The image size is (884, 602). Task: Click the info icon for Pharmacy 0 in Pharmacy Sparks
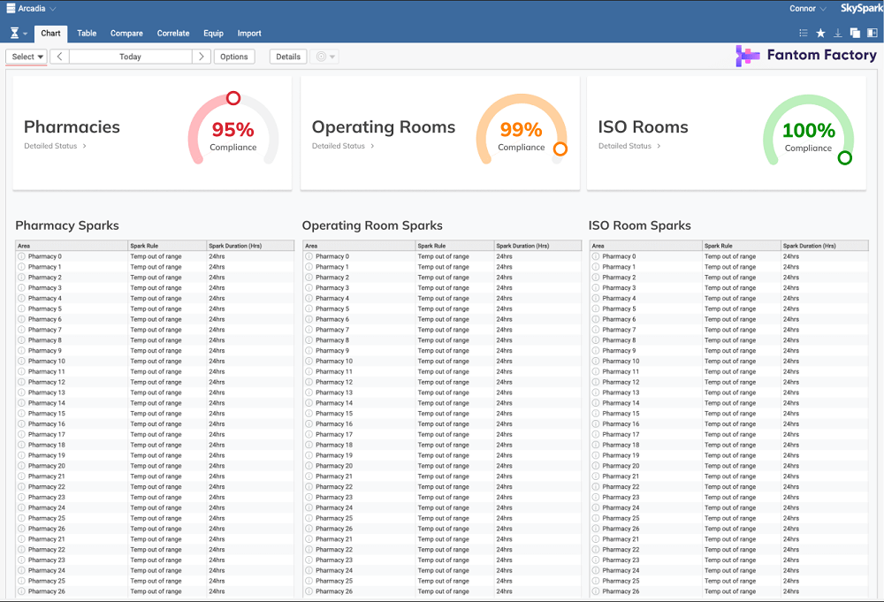click(21, 256)
